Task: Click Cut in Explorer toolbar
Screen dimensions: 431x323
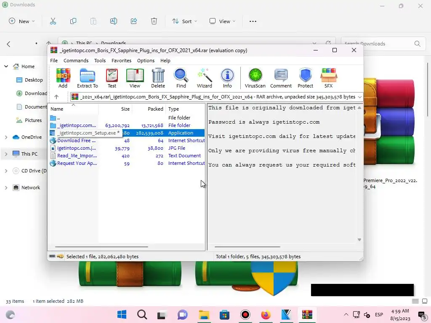Action: click(53, 21)
